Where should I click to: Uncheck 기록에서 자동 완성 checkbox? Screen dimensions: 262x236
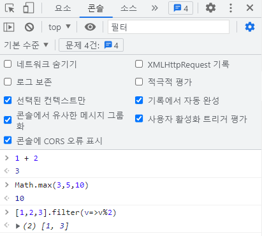(139, 100)
